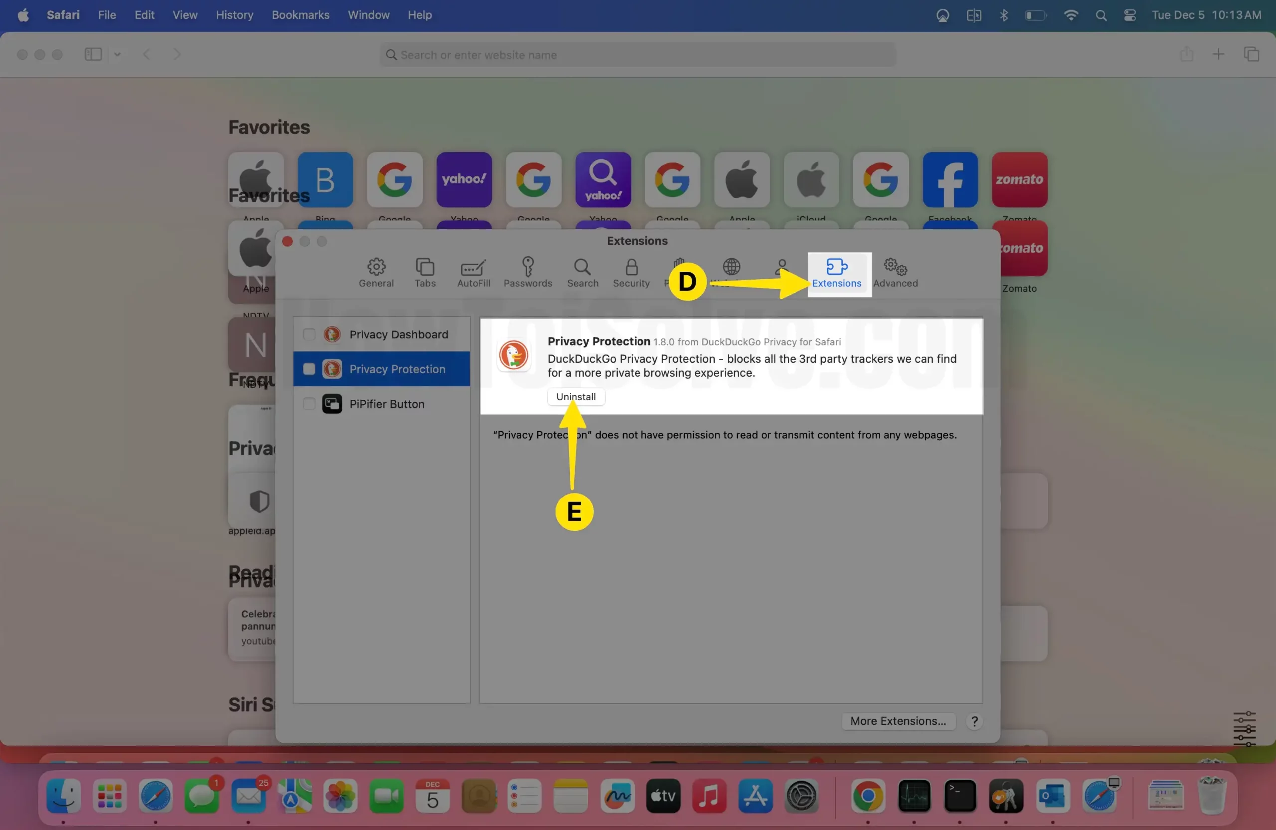The image size is (1276, 830).
Task: Open the View menu
Action: (185, 15)
